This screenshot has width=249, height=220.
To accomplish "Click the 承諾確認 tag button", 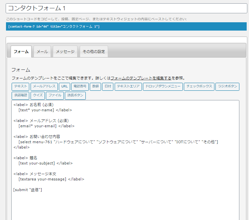I will [20, 96].
